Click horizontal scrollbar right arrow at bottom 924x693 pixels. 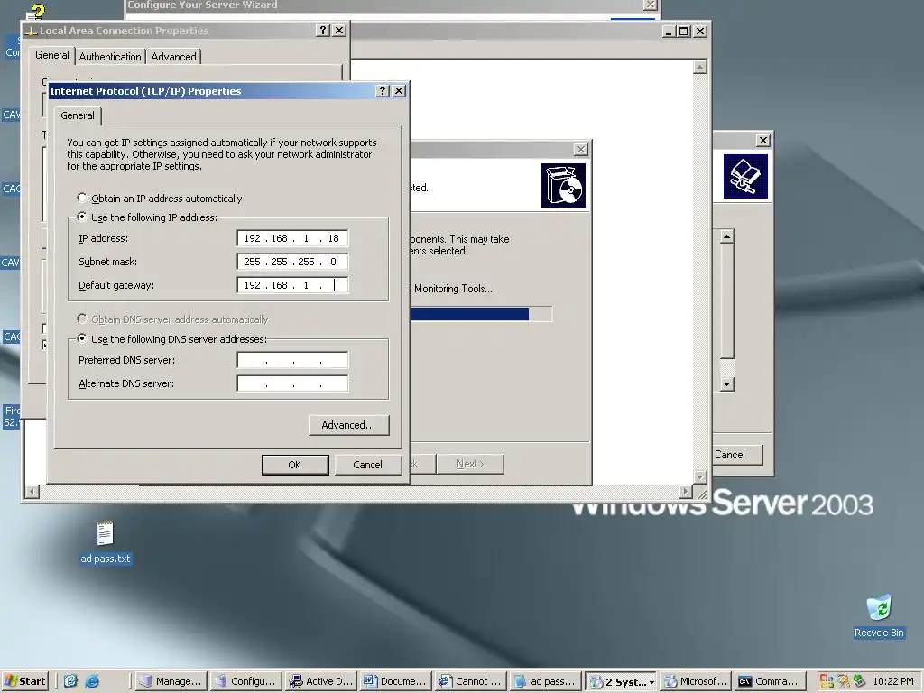pos(686,491)
